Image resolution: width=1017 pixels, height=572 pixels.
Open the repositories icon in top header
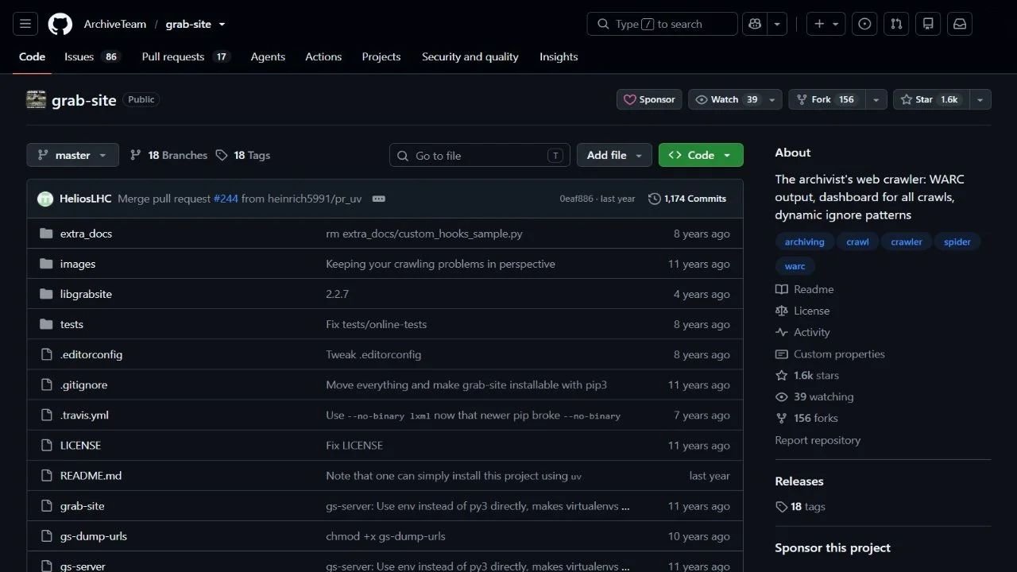[928, 24]
